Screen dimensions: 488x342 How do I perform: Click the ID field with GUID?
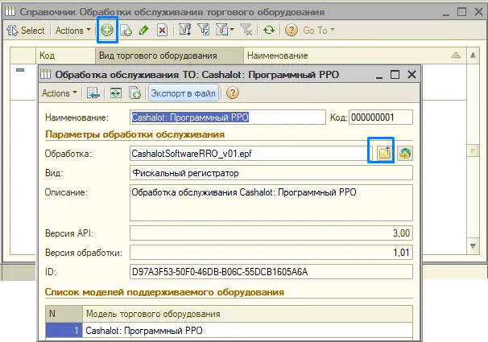pos(271,272)
